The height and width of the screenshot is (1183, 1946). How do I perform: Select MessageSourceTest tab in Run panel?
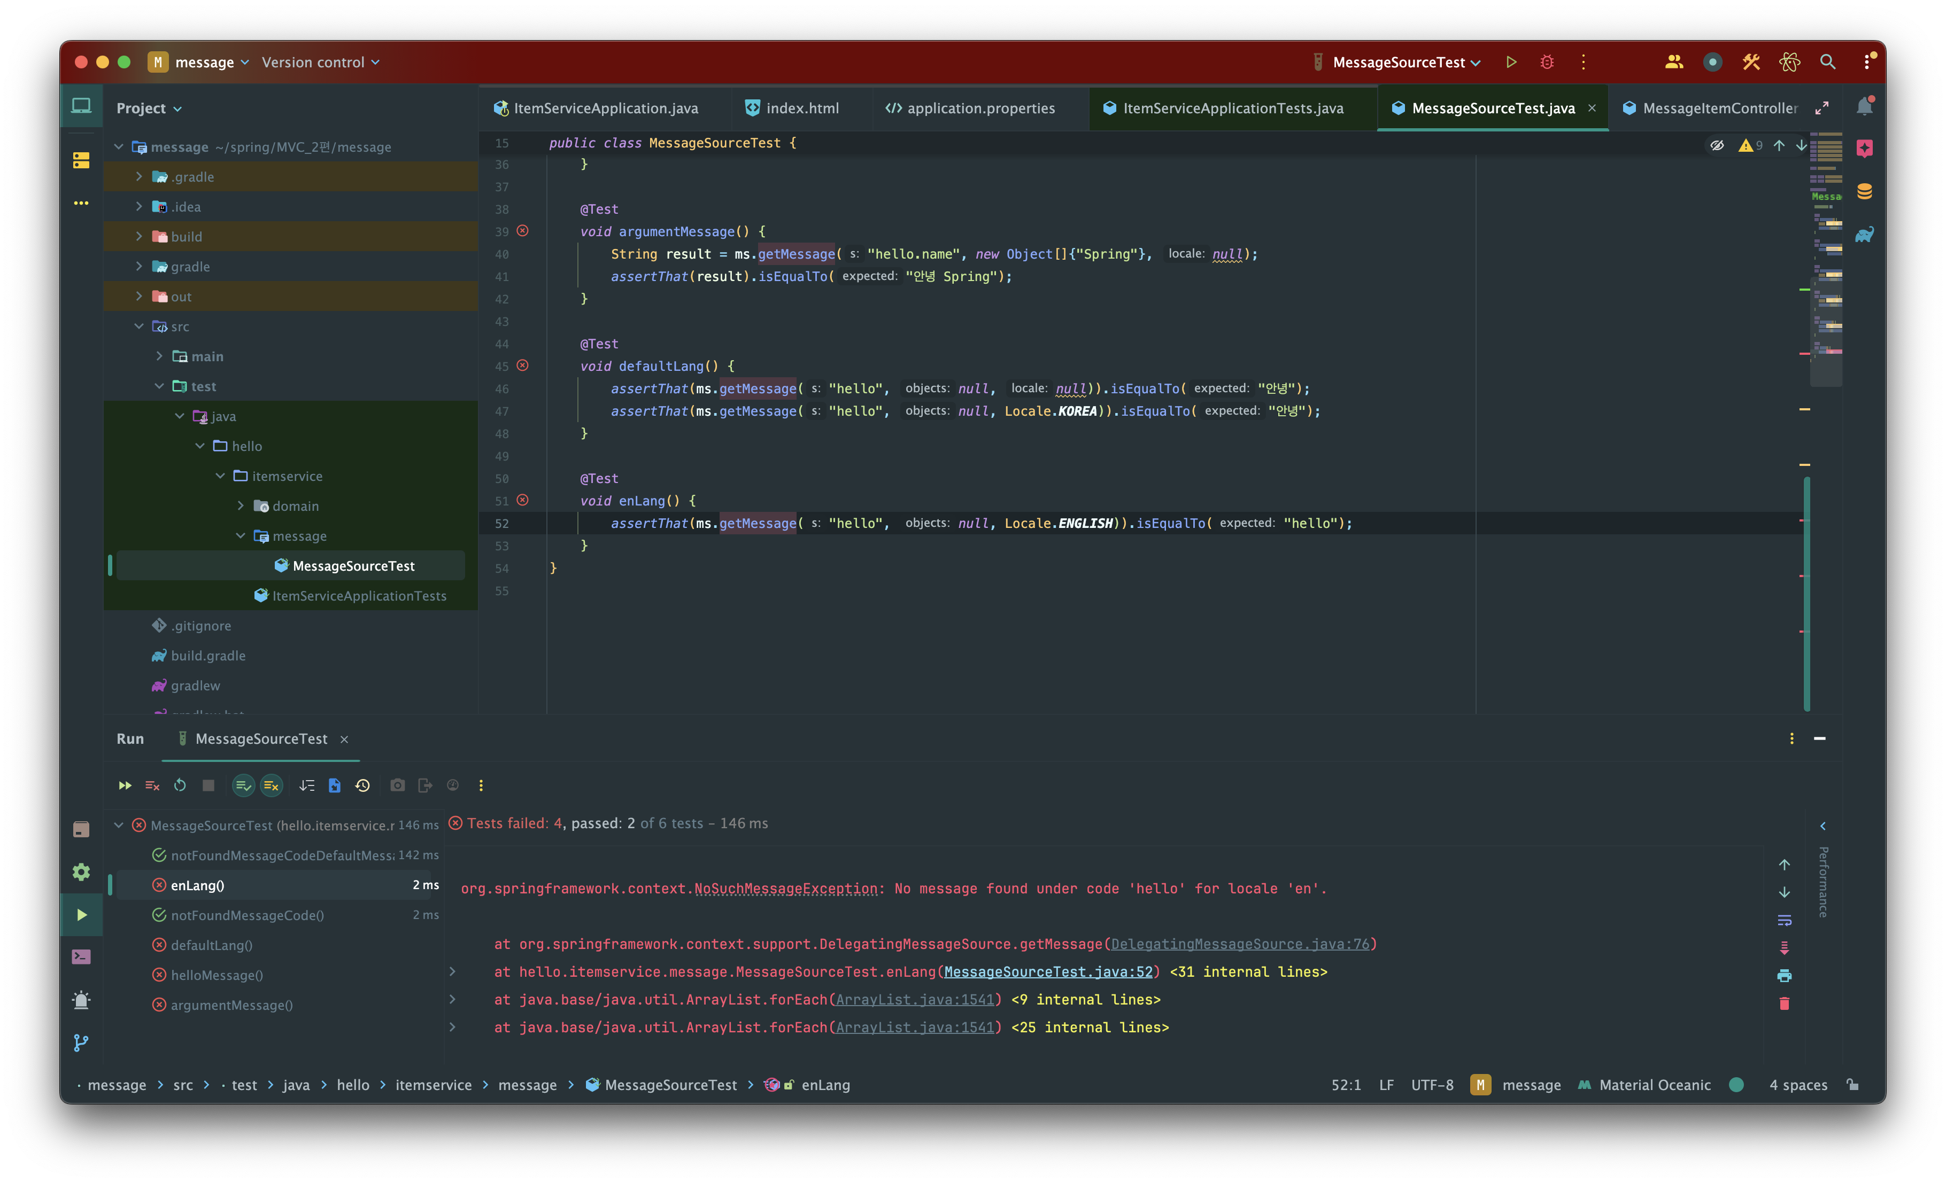261,738
